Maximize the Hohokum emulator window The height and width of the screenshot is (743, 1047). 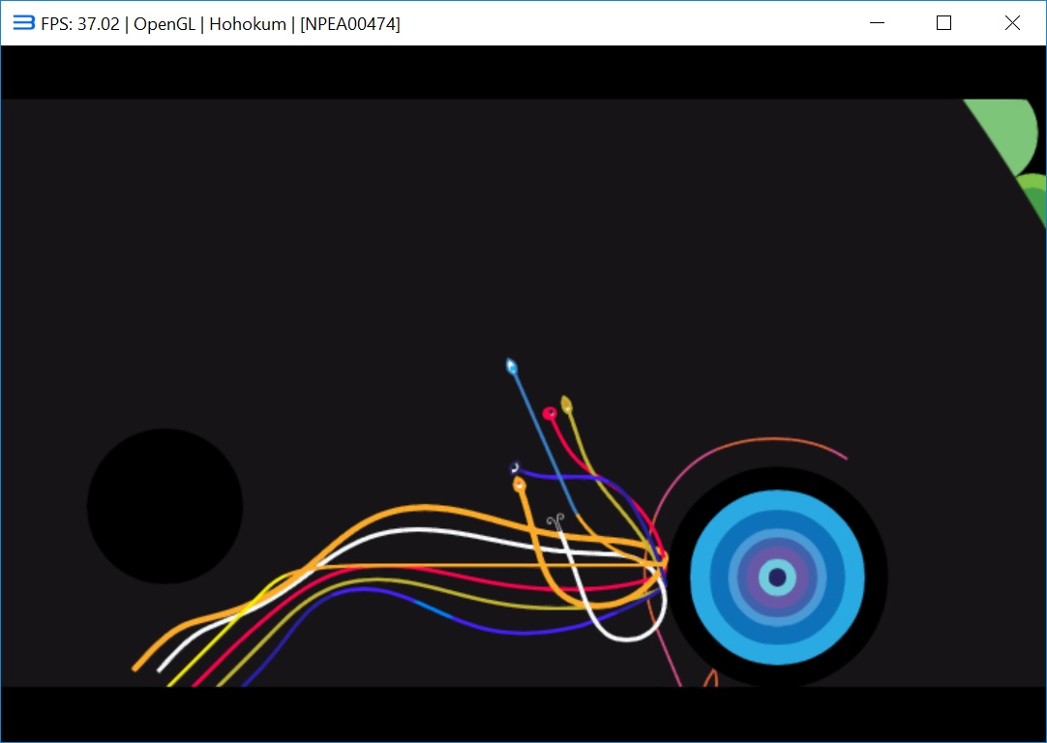click(x=944, y=23)
